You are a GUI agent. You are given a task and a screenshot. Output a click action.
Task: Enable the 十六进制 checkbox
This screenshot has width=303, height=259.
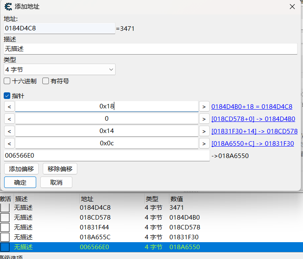[7, 81]
